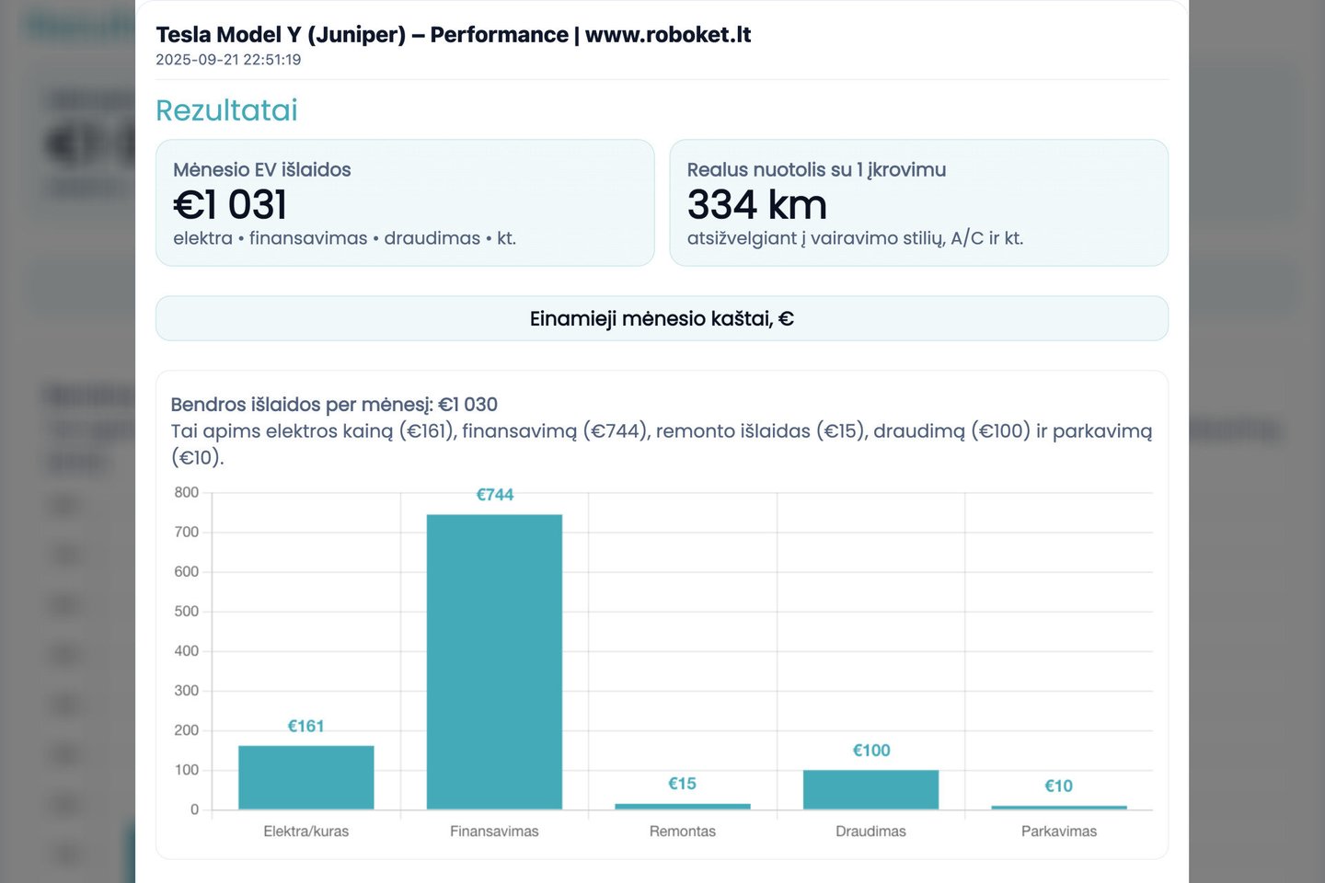Click the Einamieji mėnesio kaštai button

tap(662, 318)
